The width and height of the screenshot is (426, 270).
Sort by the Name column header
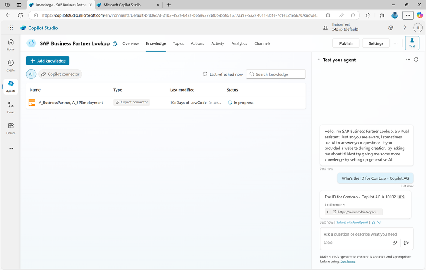(x=35, y=90)
